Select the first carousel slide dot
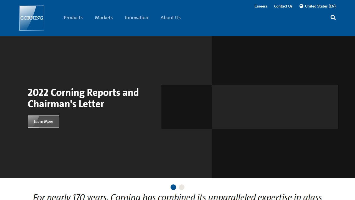Viewport: 355px width, 200px height. pyautogui.click(x=173, y=187)
